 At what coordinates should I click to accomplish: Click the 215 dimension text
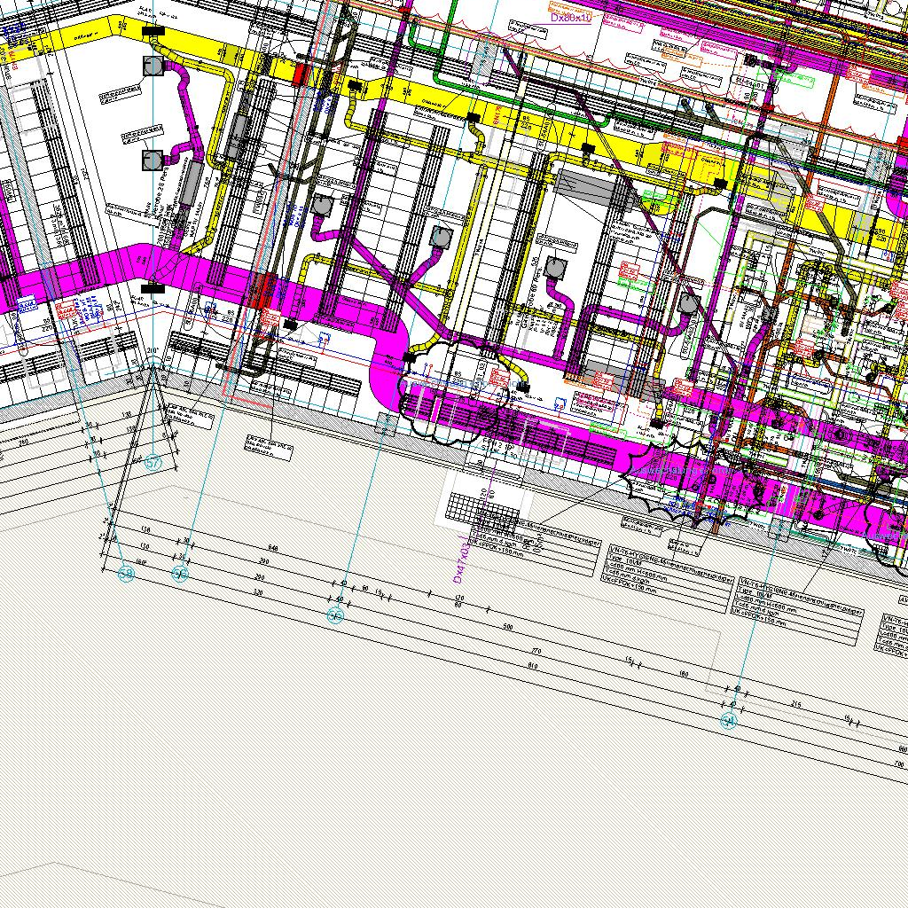[795, 704]
